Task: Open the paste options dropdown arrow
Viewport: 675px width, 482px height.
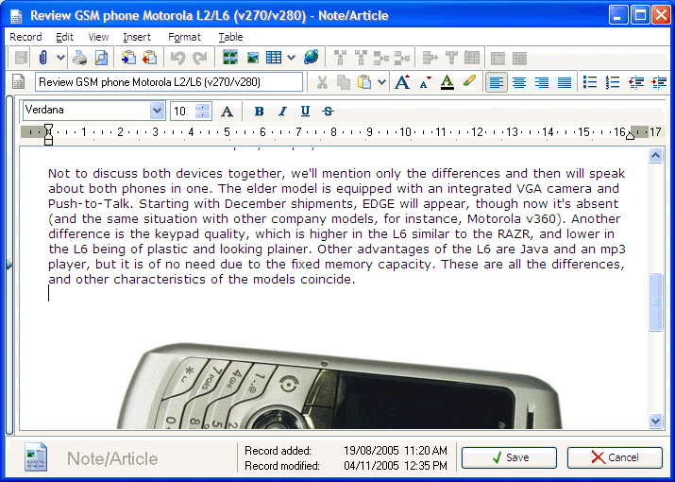Action: (381, 83)
